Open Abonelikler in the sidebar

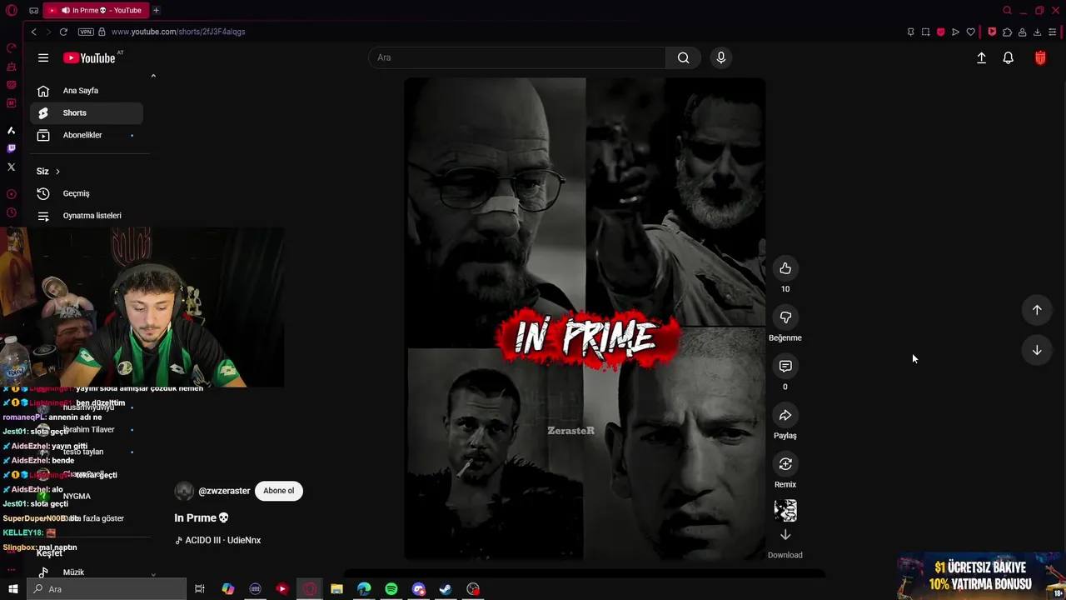click(87, 135)
